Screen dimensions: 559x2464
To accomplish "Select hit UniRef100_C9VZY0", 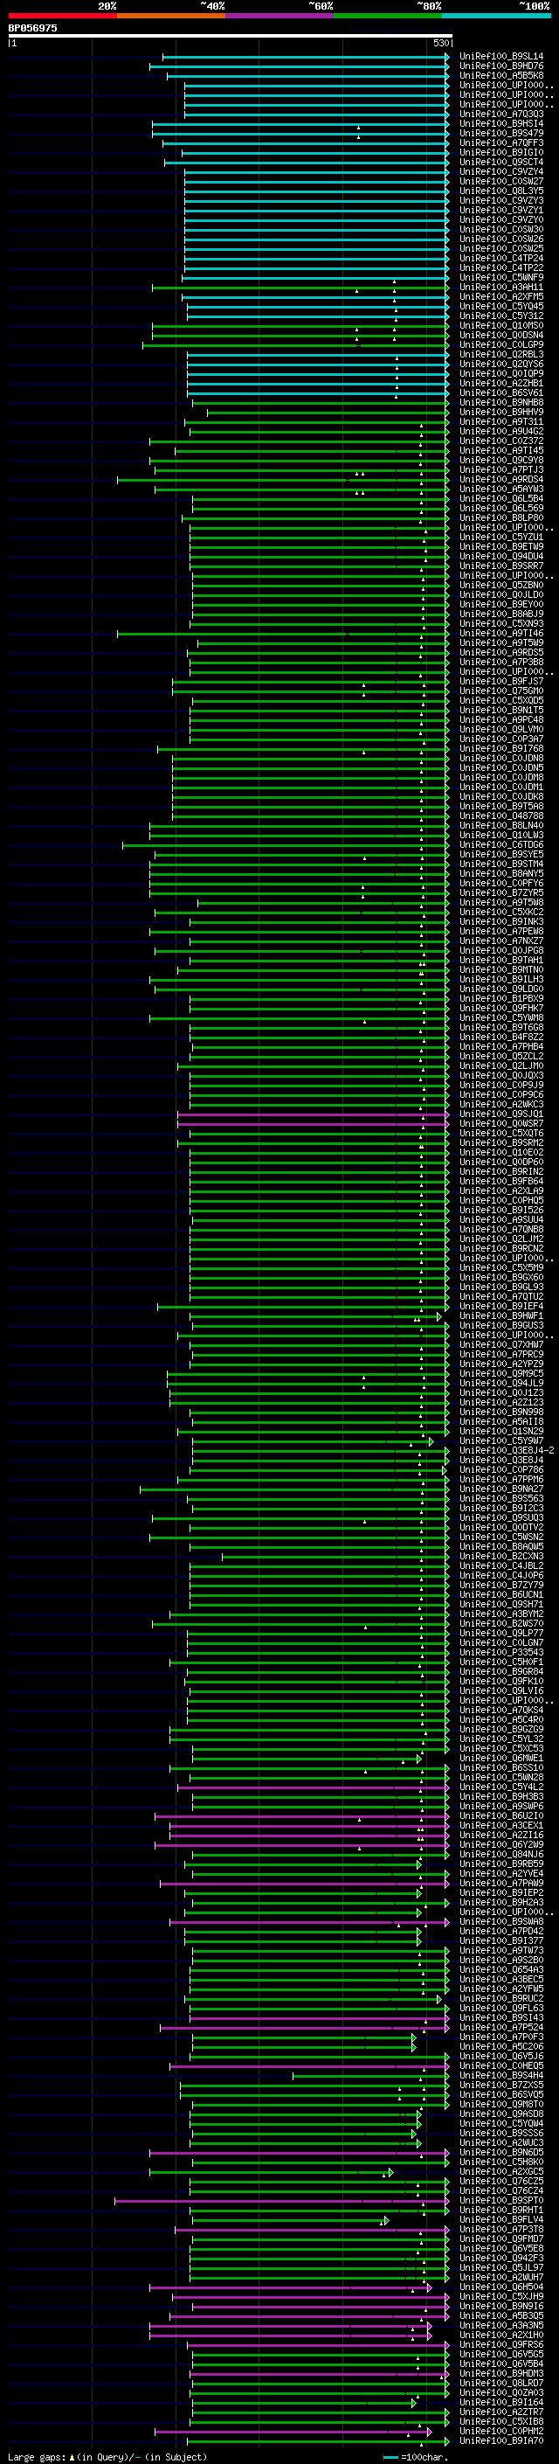I will point(501,220).
